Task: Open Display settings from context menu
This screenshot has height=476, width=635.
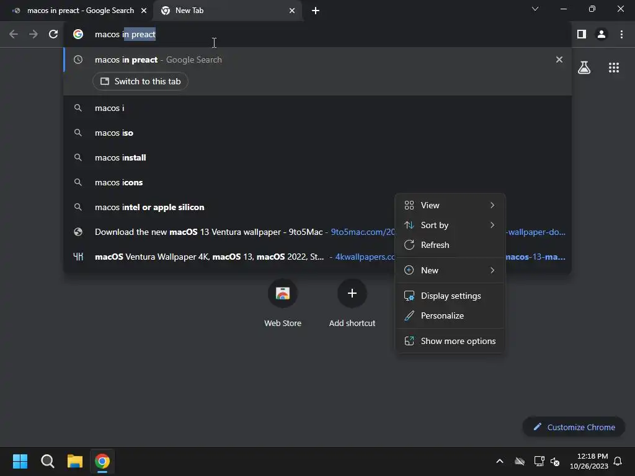Action: [x=450, y=296]
